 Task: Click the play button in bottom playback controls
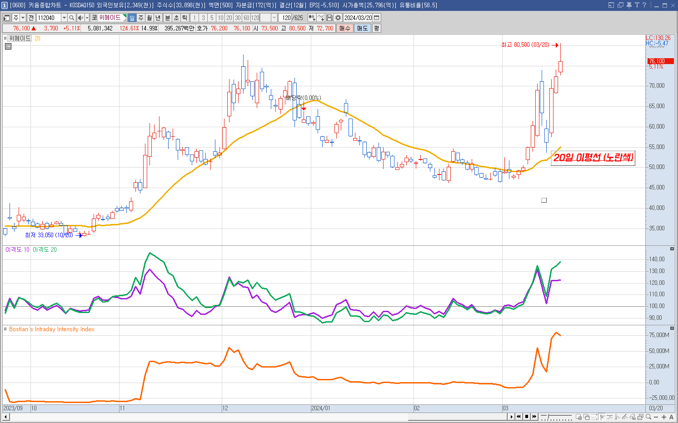click(512, 417)
